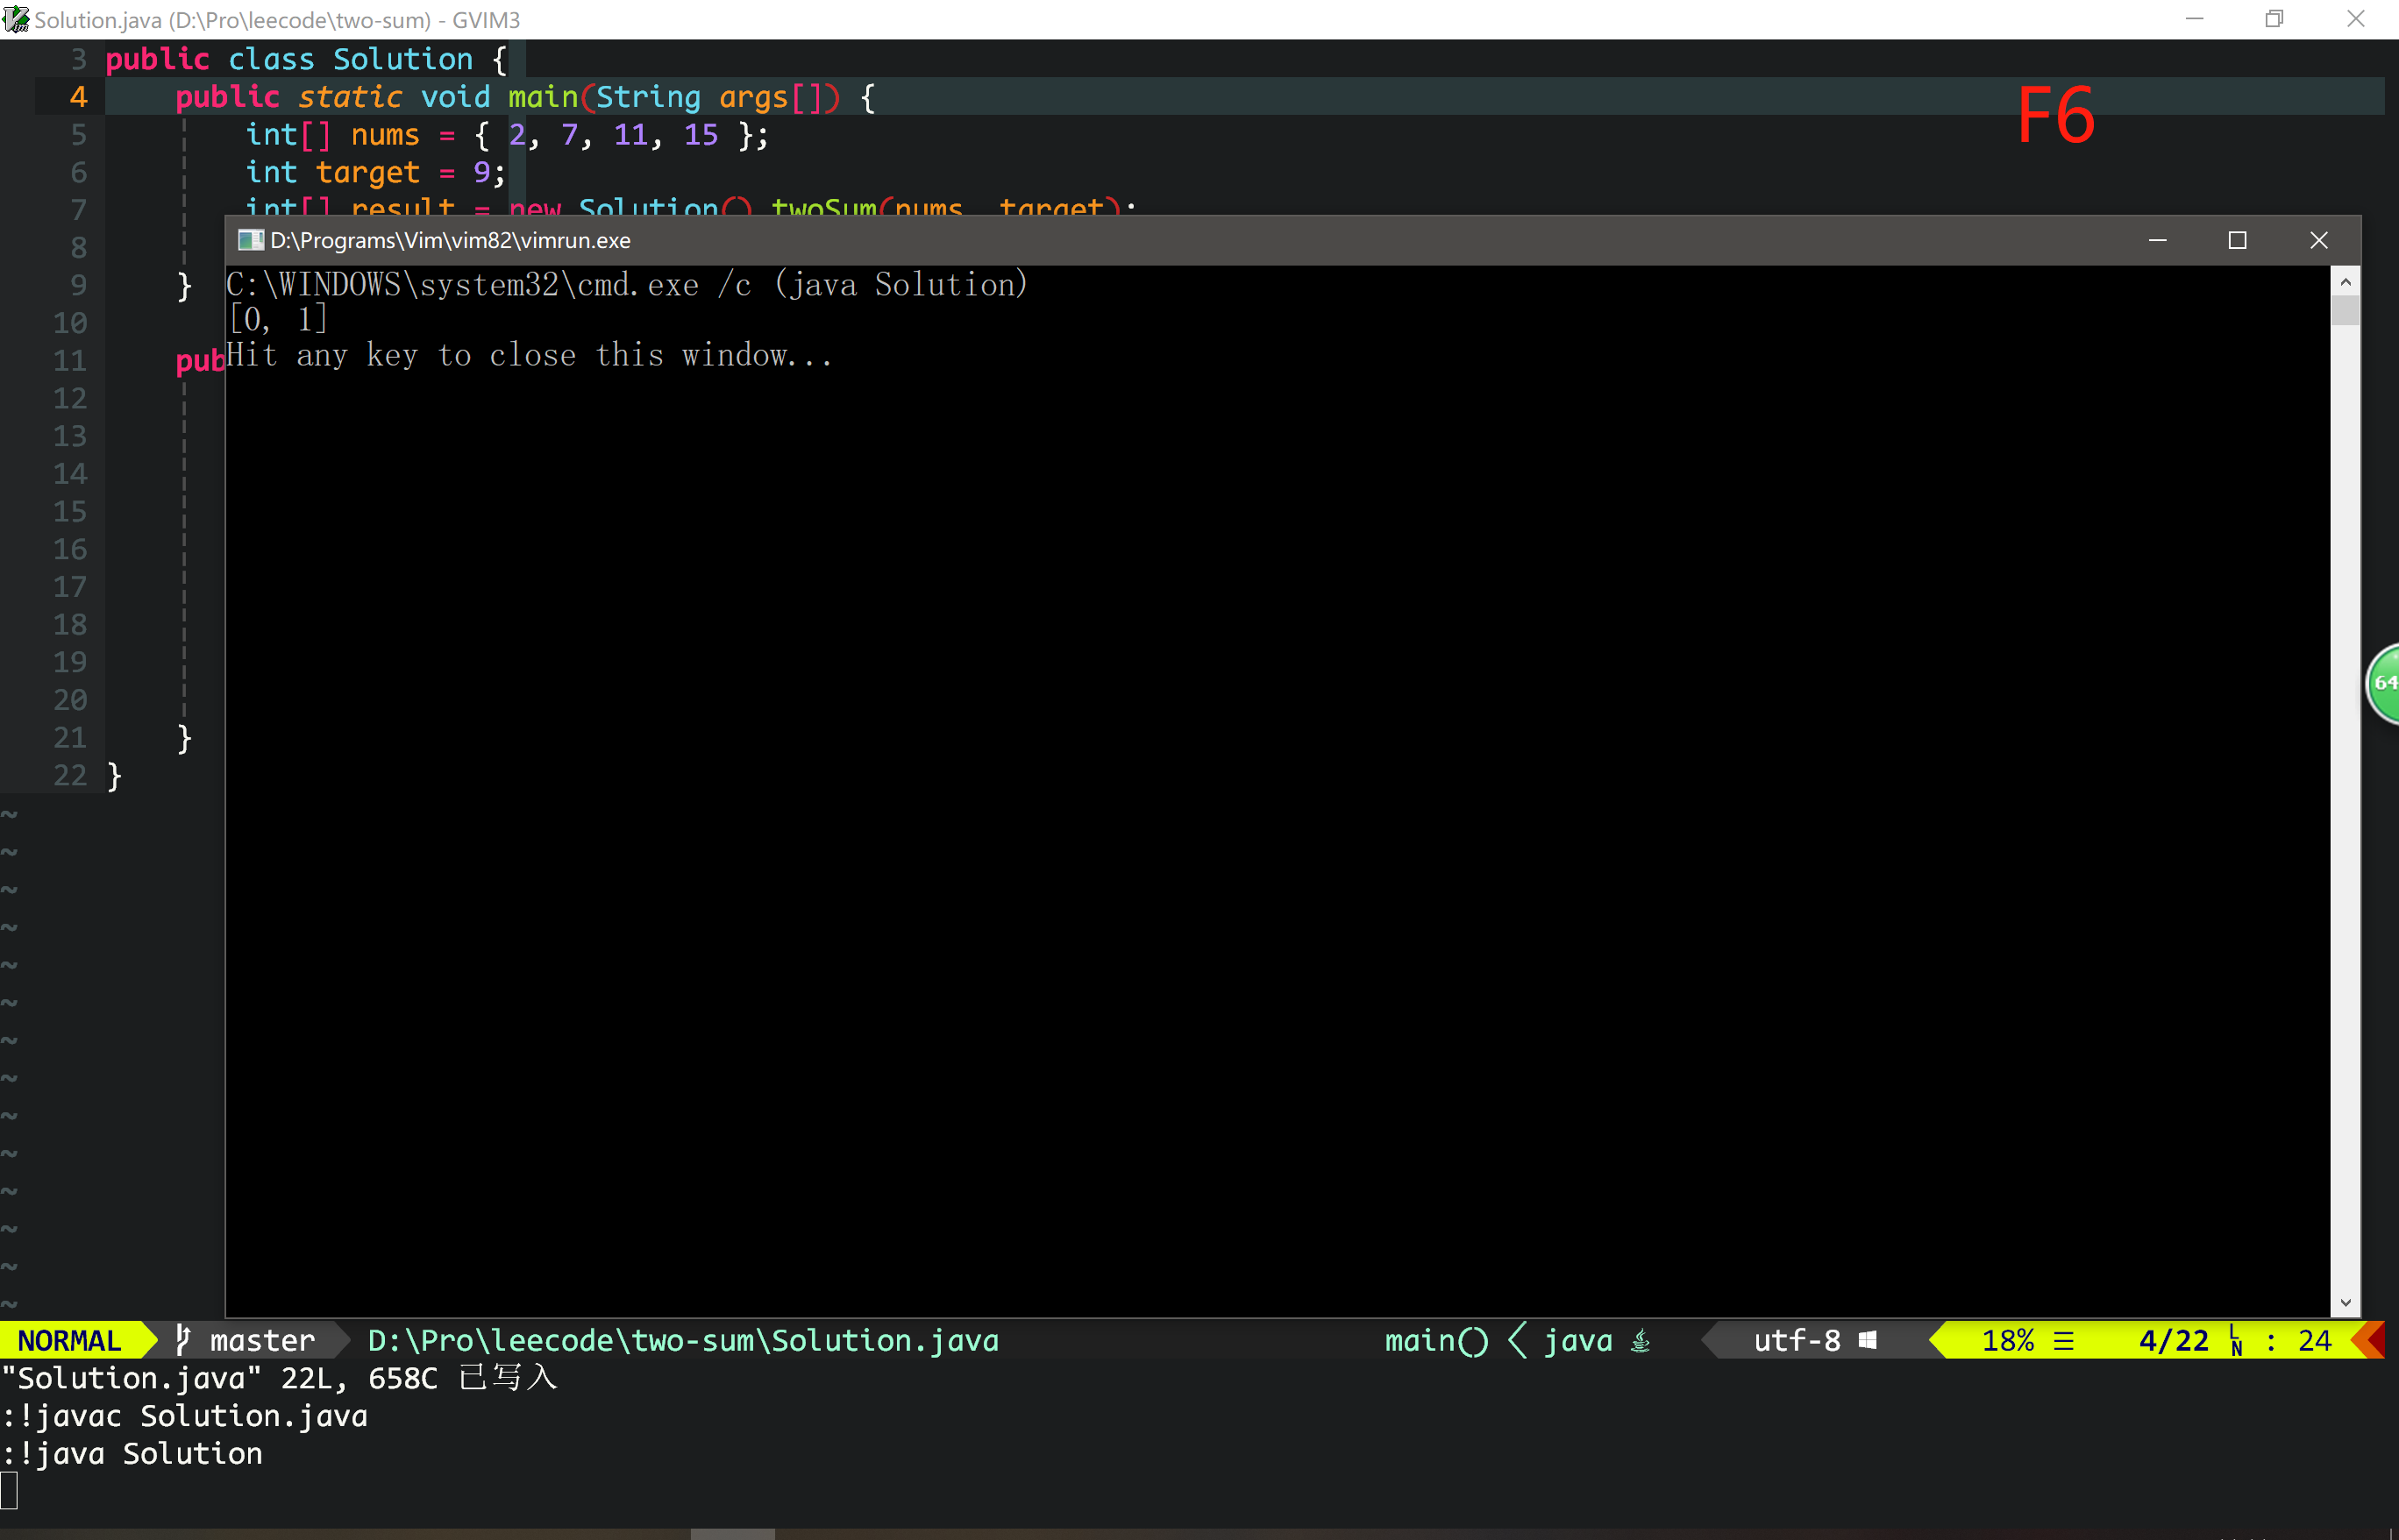This screenshot has width=2399, height=1540.
Task: Click the GVIM application icon in title bar
Action: [16, 19]
